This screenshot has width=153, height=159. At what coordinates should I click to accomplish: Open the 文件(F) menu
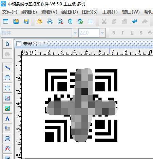click(x=9, y=12)
